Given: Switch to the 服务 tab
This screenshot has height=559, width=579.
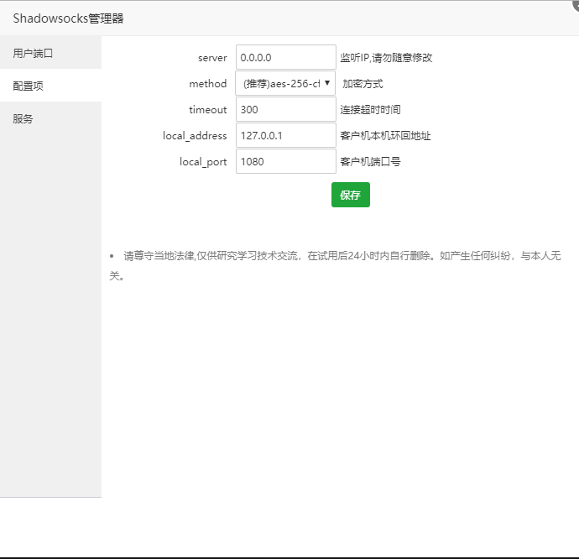Looking at the screenshot, I should point(50,118).
